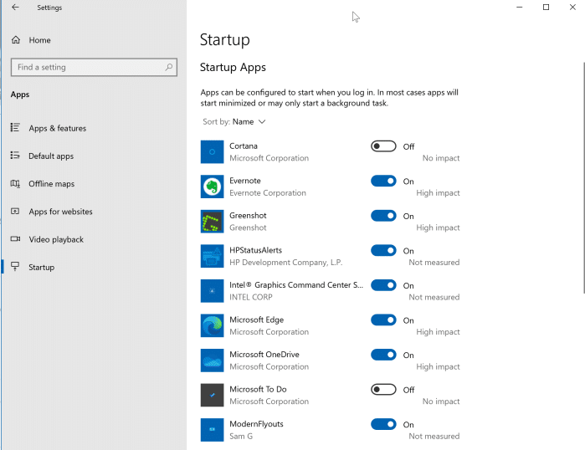The height and width of the screenshot is (450, 585).
Task: Turn on Microsoft To Do startup
Action: 383,390
